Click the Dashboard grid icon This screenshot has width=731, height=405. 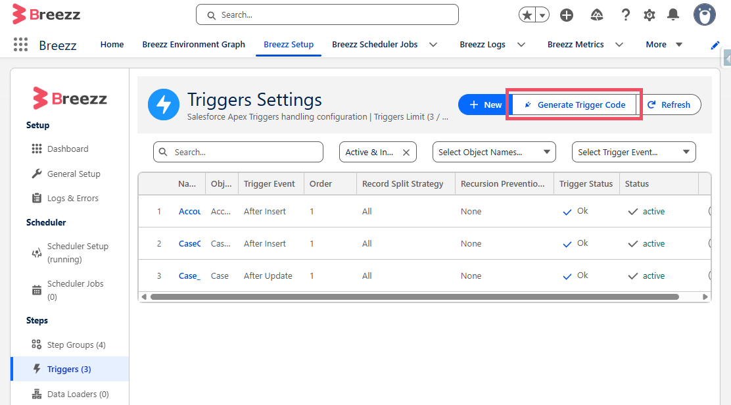(36, 149)
